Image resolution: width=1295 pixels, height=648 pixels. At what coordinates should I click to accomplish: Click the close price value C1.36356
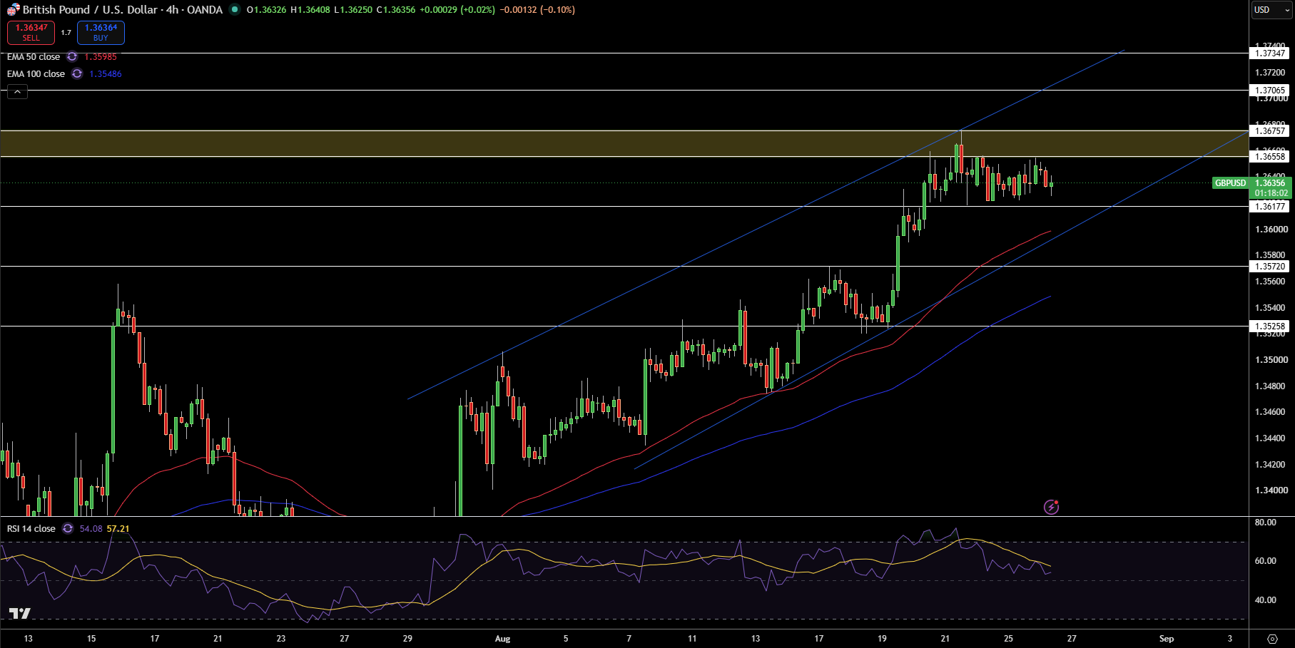396,10
